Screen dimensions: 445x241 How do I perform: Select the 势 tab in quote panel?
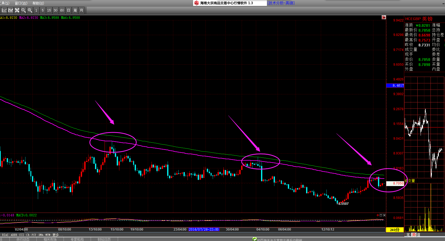(414, 235)
